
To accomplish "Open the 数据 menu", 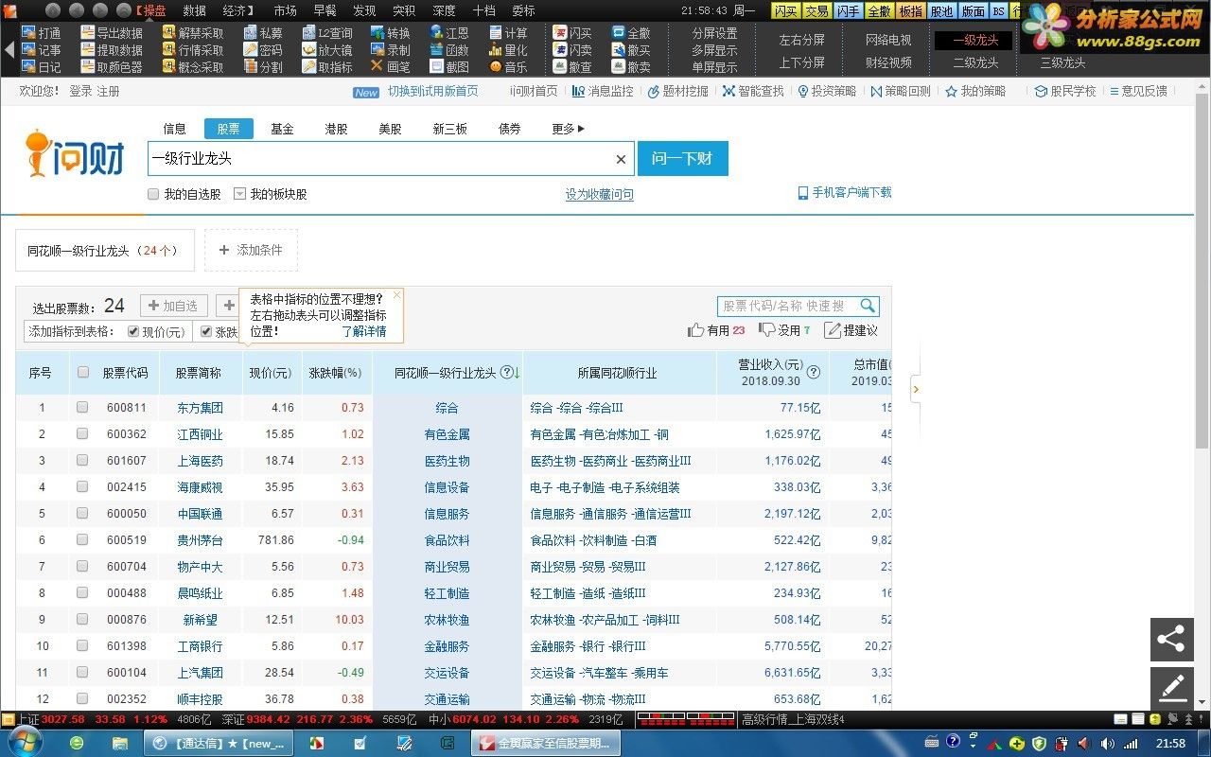I will tap(195, 10).
